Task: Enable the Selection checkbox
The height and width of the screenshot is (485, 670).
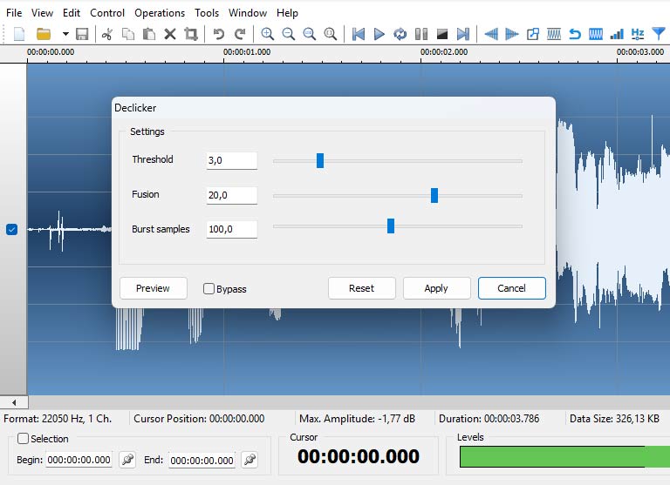Action: (23, 439)
